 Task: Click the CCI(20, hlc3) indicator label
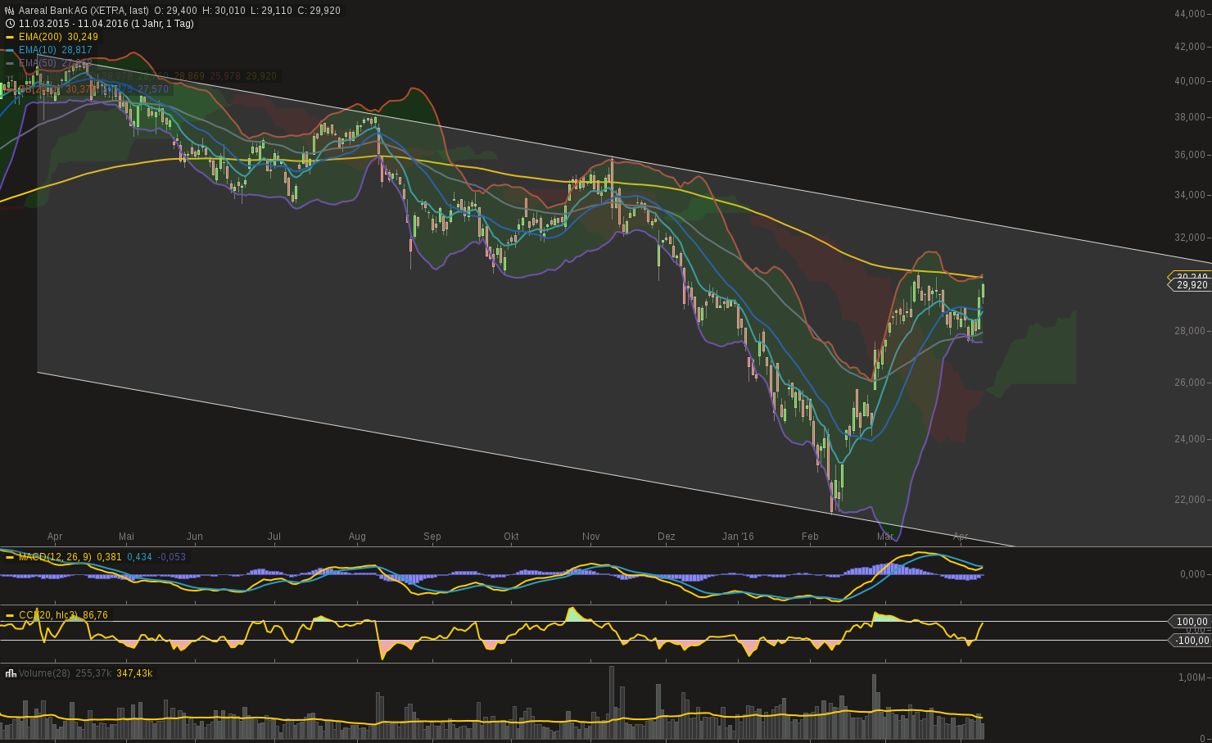coord(48,615)
